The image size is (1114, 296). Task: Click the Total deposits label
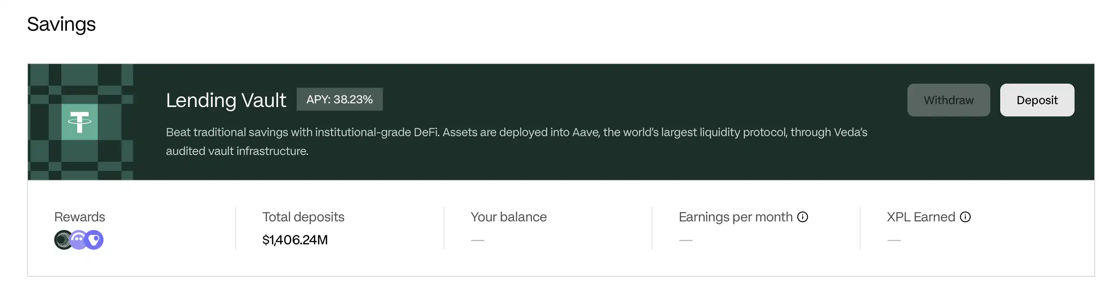[x=303, y=216]
